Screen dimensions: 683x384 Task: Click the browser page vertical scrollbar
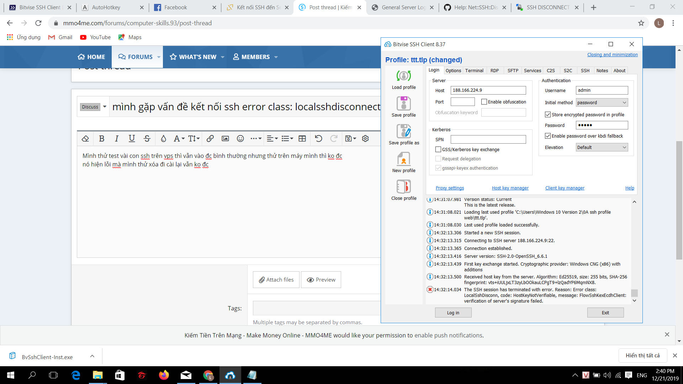tap(679, 201)
